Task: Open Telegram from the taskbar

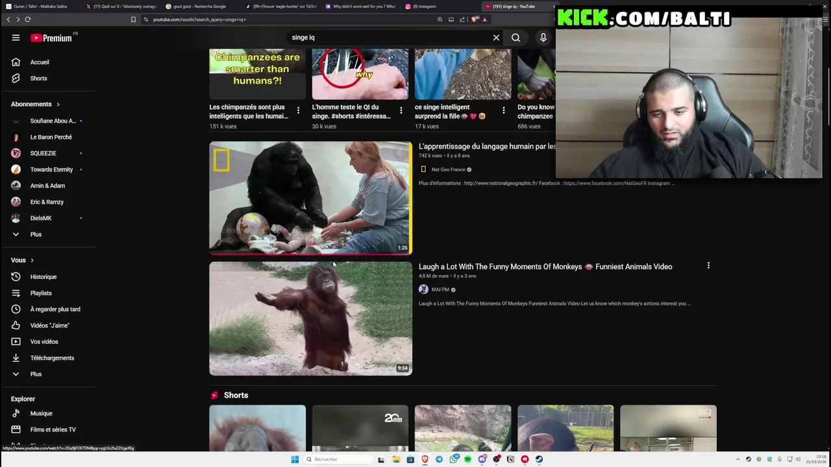Action: pyautogui.click(x=439, y=459)
